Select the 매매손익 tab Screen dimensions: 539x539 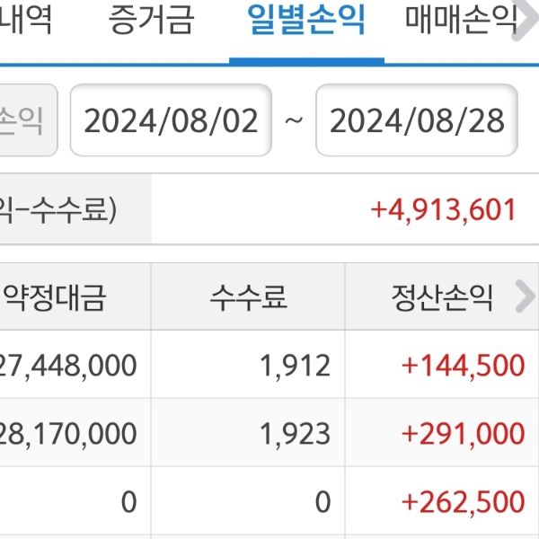point(460,22)
